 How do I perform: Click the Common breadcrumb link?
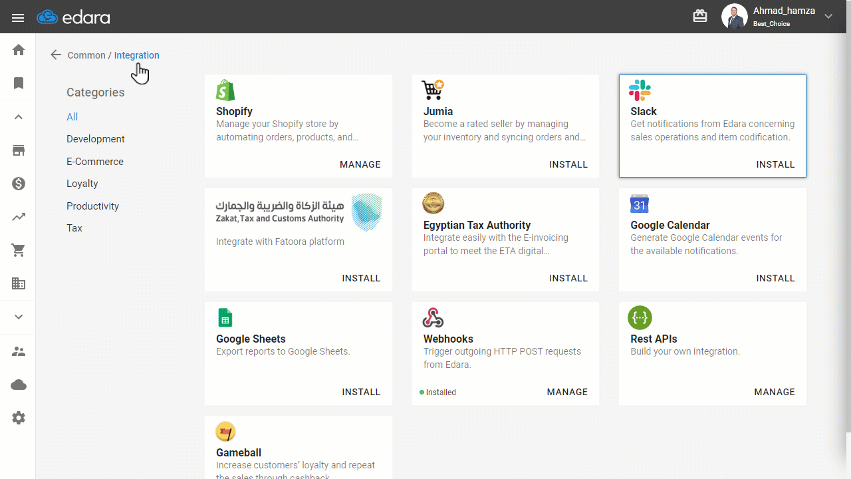86,55
